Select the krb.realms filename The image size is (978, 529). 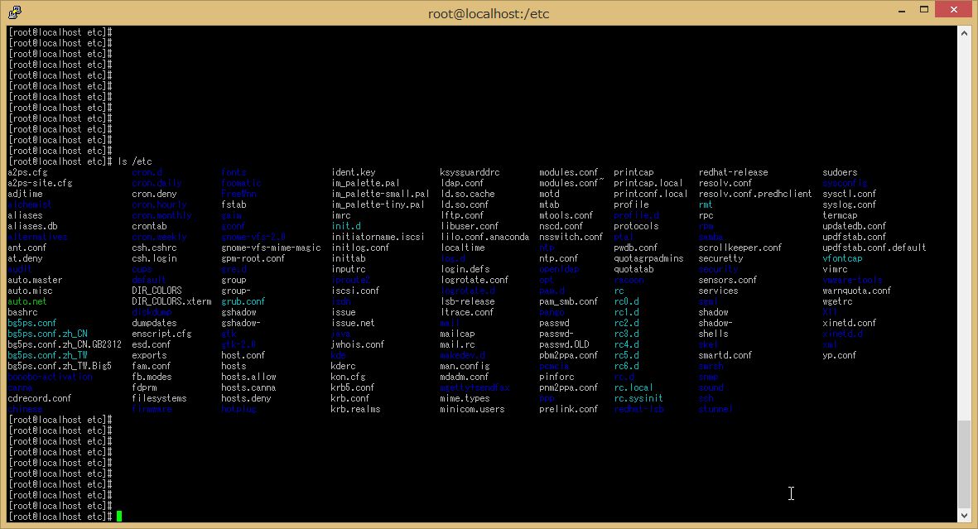click(355, 409)
